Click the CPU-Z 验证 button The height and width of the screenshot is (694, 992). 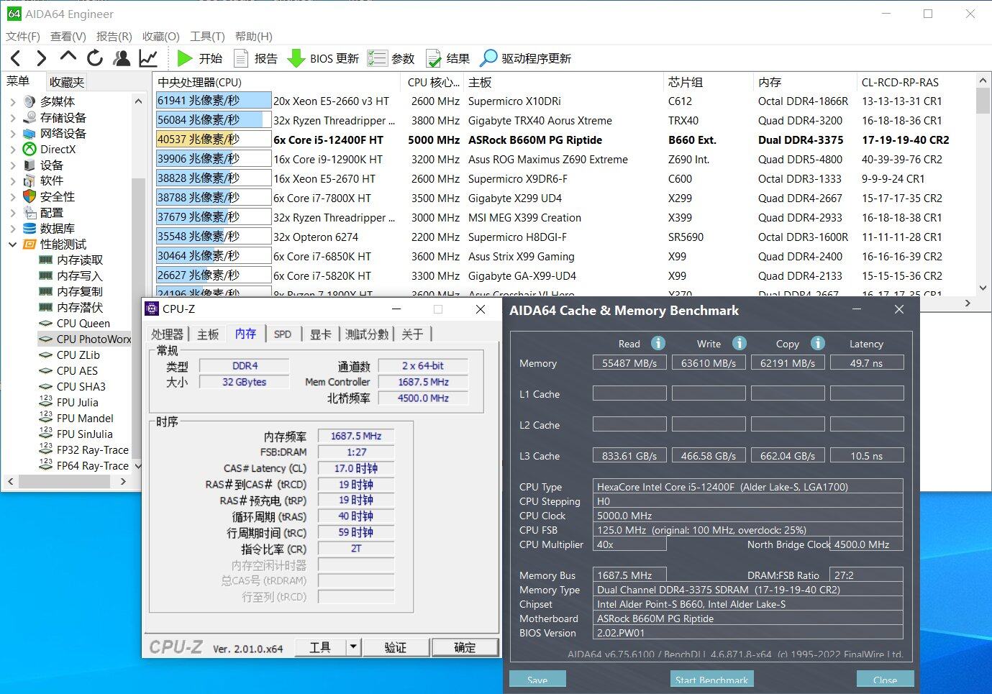tap(396, 647)
